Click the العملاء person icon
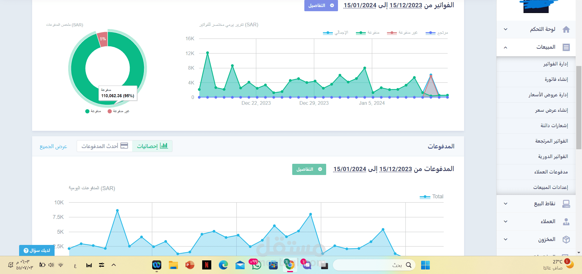This screenshot has width=582, height=274. tap(566, 222)
